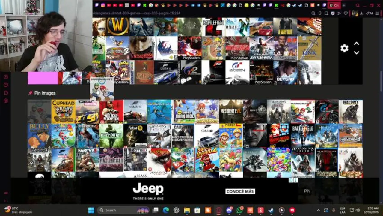This screenshot has width=383, height=216.
Task: Click the taskbar Search box
Action: click(124, 210)
